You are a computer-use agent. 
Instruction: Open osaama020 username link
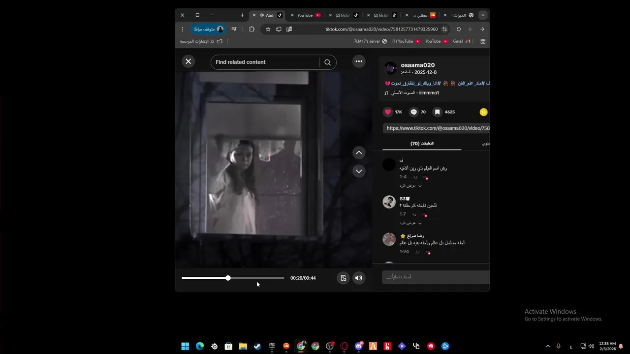click(x=417, y=65)
